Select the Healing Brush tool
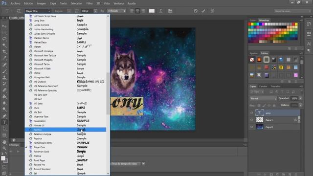This screenshot has width=313, height=176. point(4,65)
